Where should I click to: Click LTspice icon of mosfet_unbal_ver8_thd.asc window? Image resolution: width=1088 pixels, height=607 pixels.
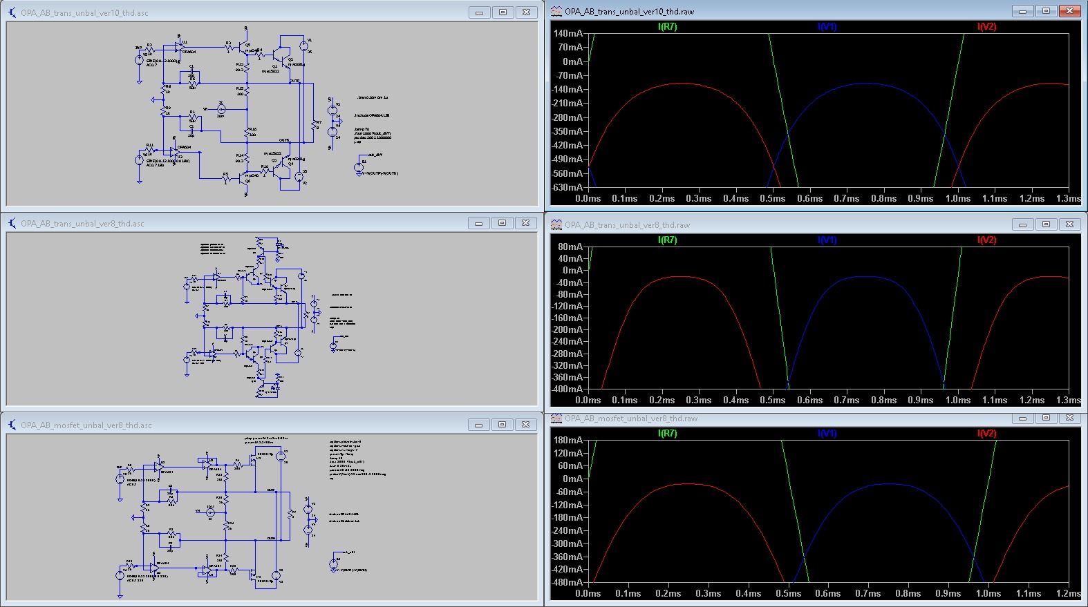point(12,425)
